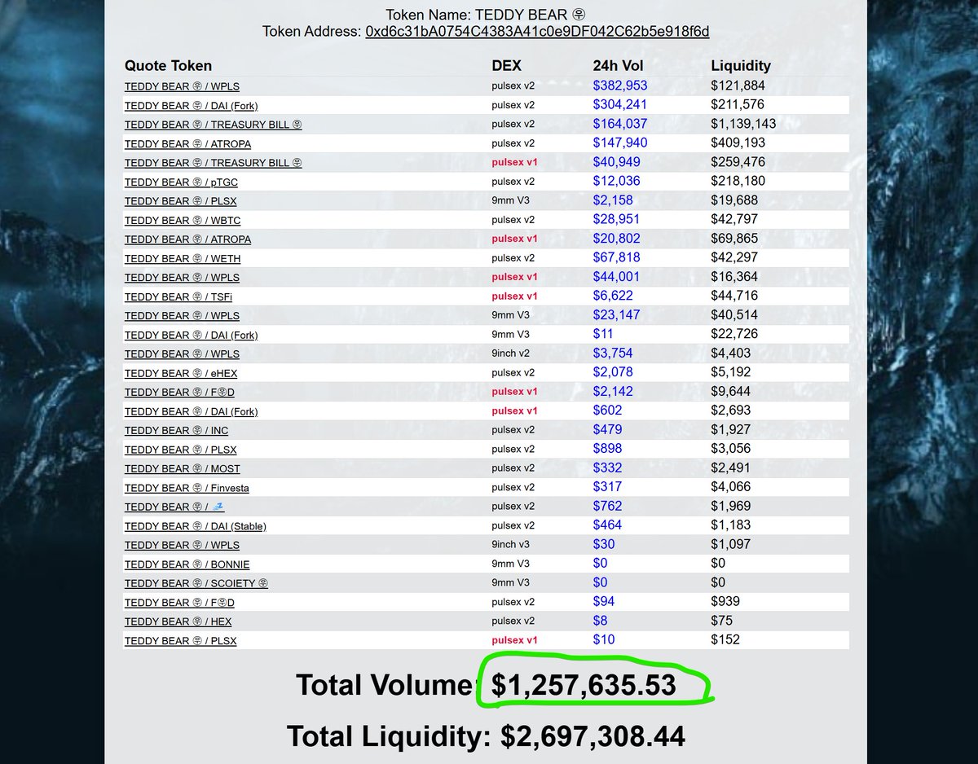Select the $23,147 volume value
Viewport: 978px width, 764px height.
pyautogui.click(x=617, y=315)
